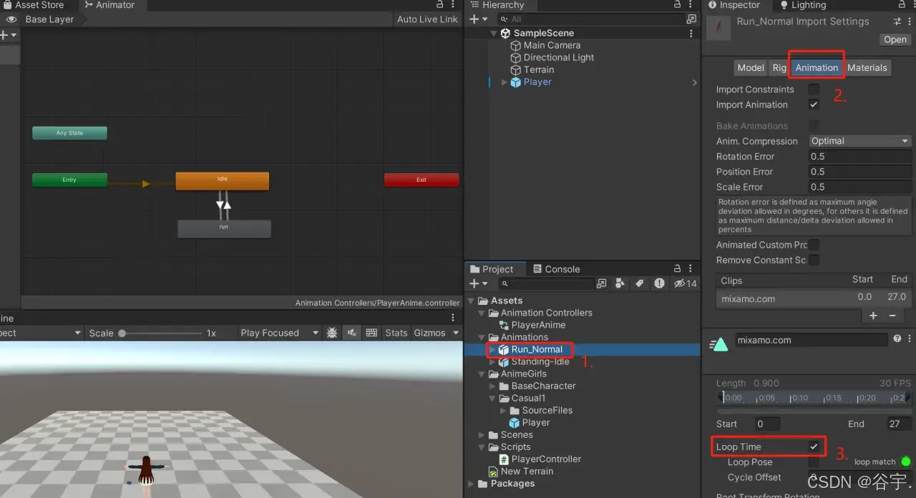Remove clip with minus button

click(x=892, y=316)
